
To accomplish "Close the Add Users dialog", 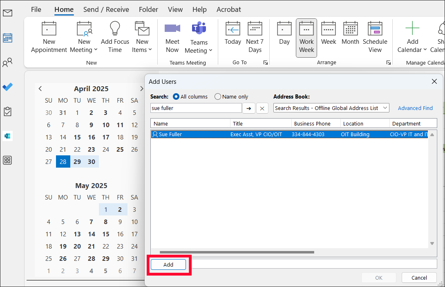I will pyautogui.click(x=434, y=81).
